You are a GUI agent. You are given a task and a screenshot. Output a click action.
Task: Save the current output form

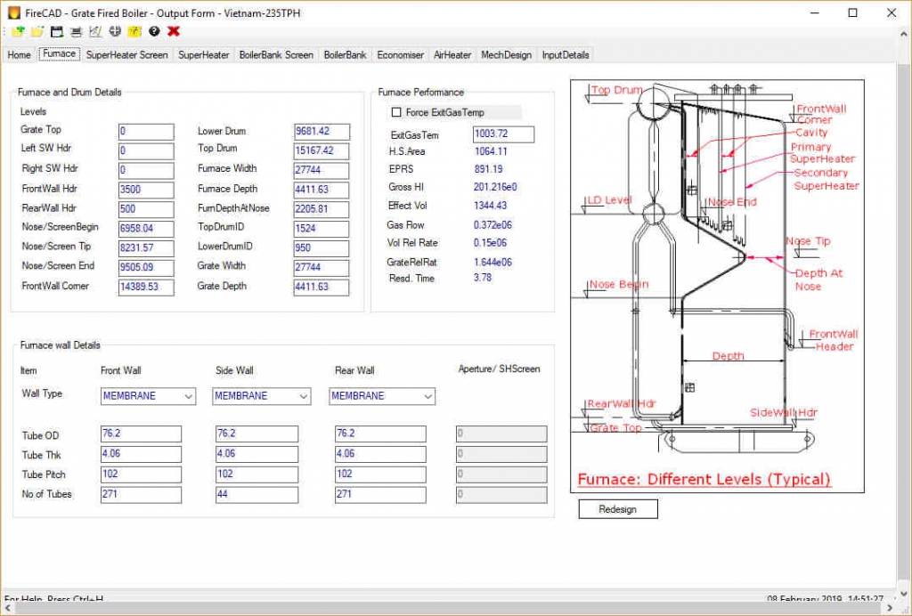56,31
